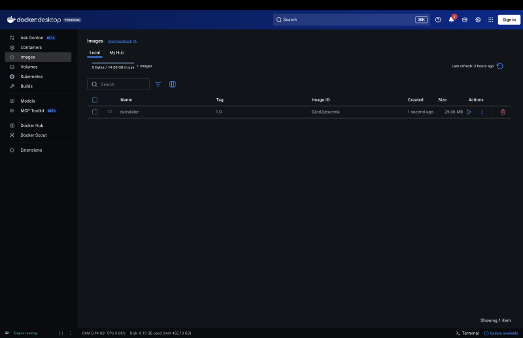Click the image ID 02cd2ecaccda

coord(326,112)
